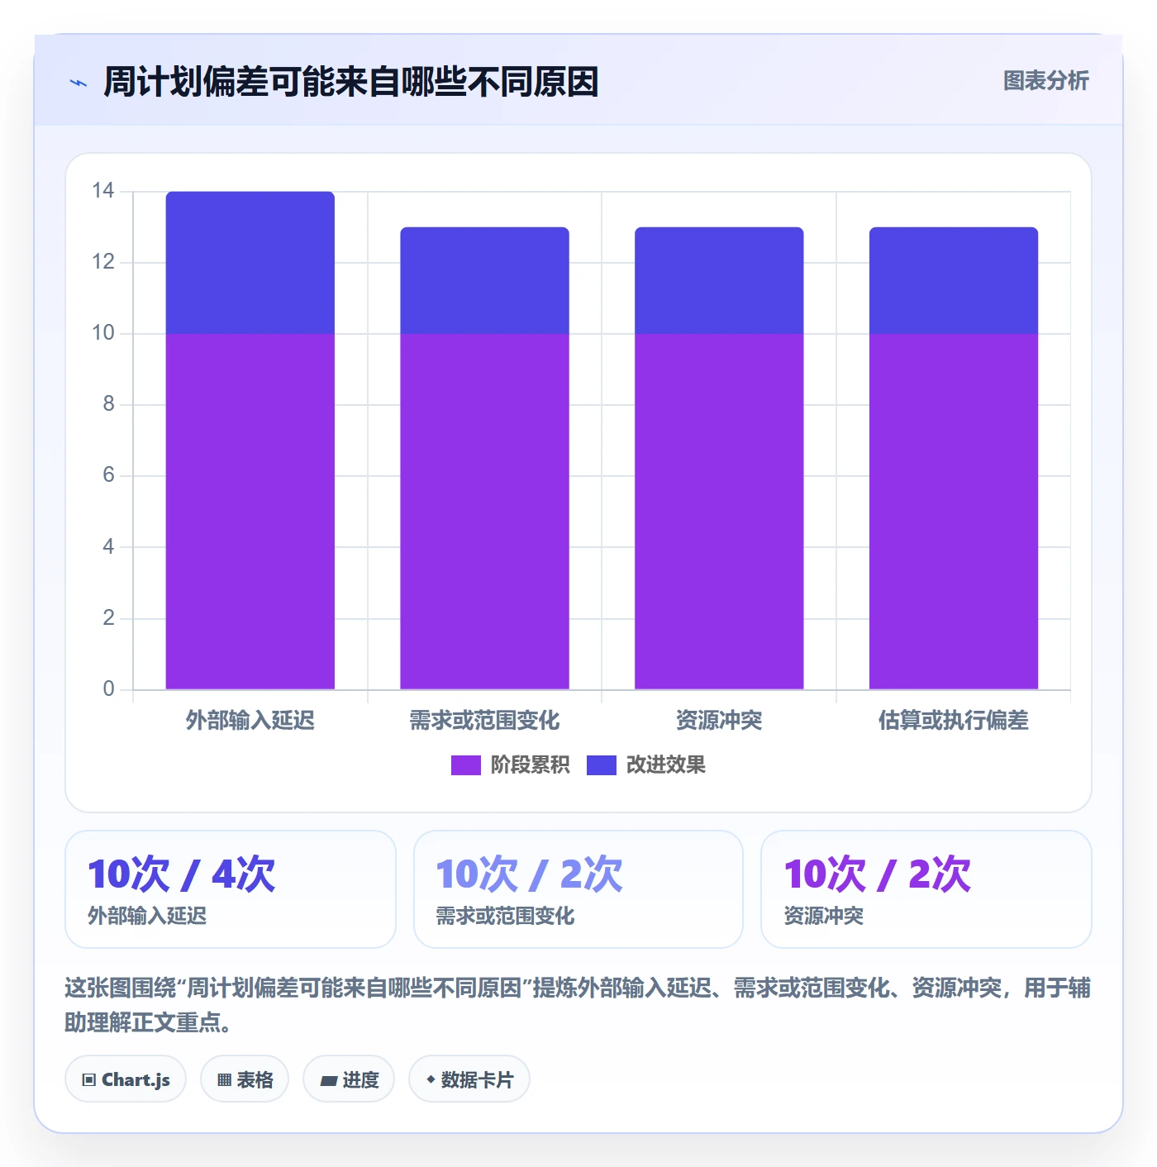
Task: Click the blue bar segment for 估算或执行偏差
Action: [954, 281]
